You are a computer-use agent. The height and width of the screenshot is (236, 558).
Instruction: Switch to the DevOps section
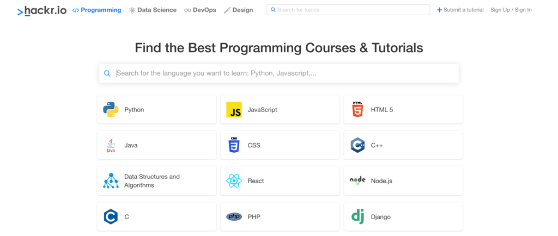tap(201, 10)
